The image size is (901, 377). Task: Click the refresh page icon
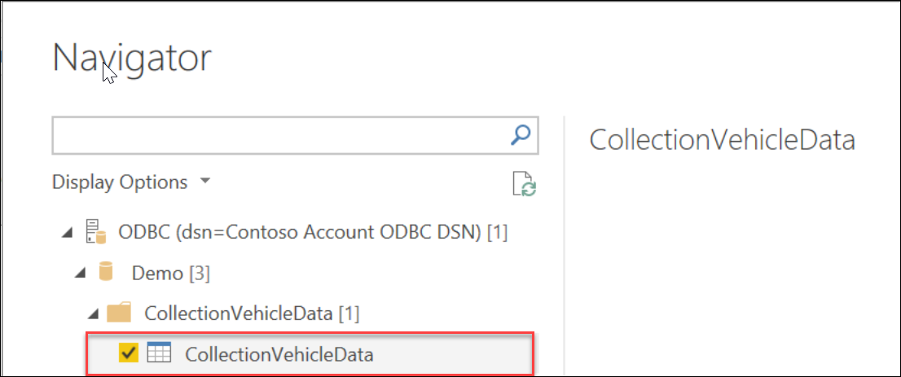click(523, 184)
